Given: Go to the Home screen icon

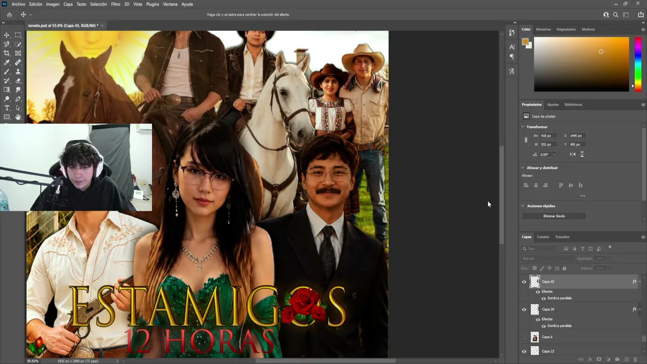Looking at the screenshot, I should coord(9,15).
